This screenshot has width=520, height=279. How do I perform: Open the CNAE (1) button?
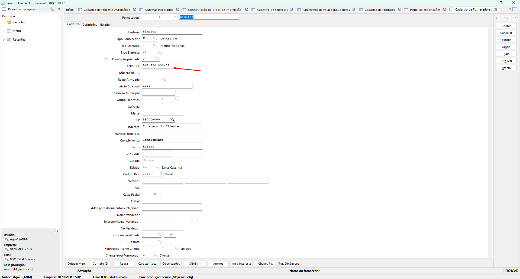click(195, 264)
